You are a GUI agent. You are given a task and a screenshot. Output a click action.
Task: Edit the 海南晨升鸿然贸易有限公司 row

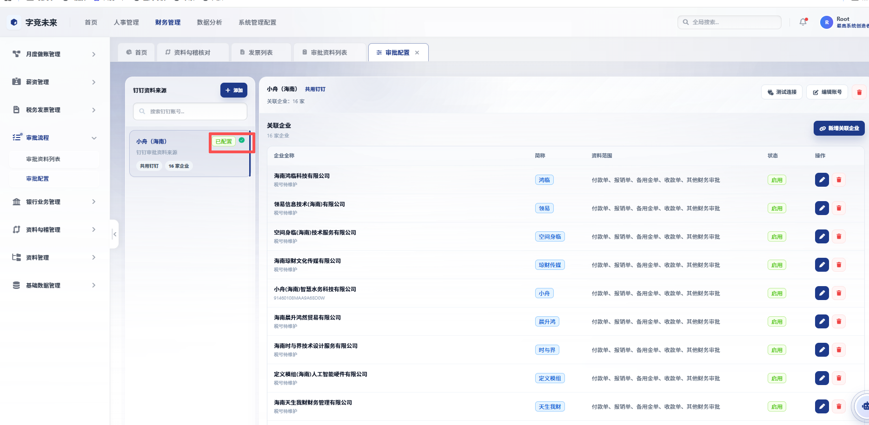pos(822,321)
